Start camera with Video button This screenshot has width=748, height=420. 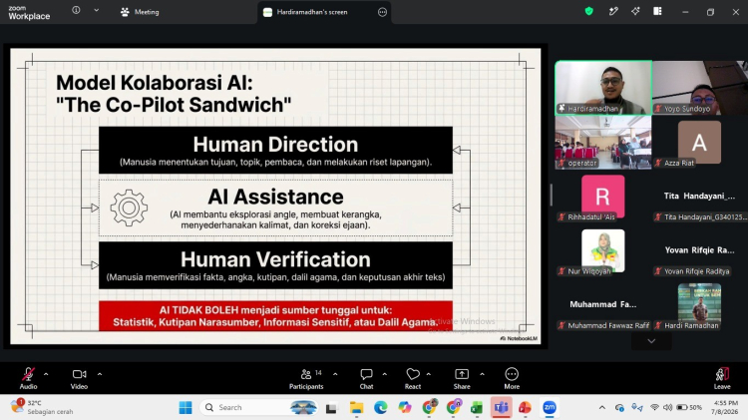79,378
